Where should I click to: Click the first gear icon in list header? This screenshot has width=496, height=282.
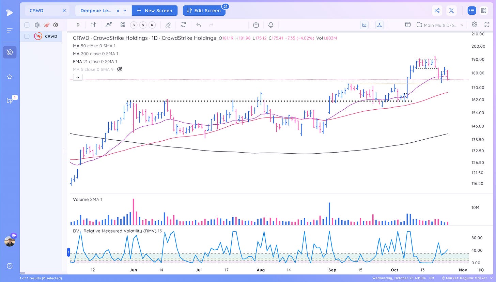pyautogui.click(x=37, y=25)
